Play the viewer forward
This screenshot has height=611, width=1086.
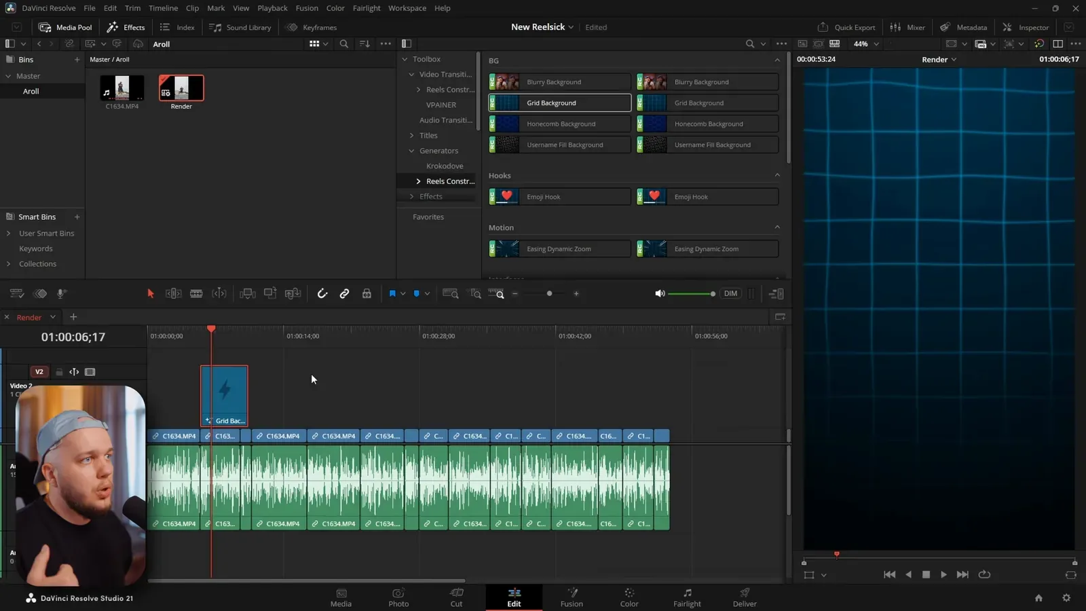tap(943, 574)
